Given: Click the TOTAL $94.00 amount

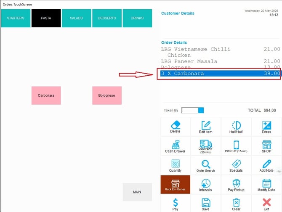Looking at the screenshot, I should coord(262,110).
